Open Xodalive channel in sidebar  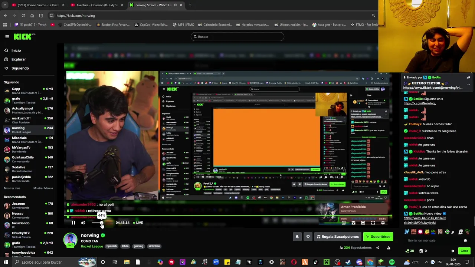coord(29,169)
